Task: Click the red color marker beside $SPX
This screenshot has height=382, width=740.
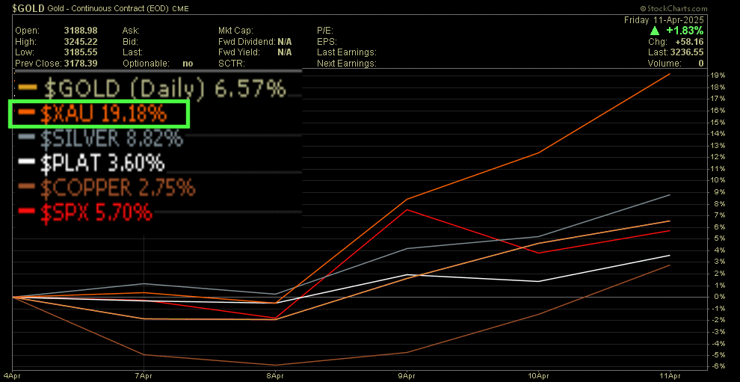Action: point(26,212)
